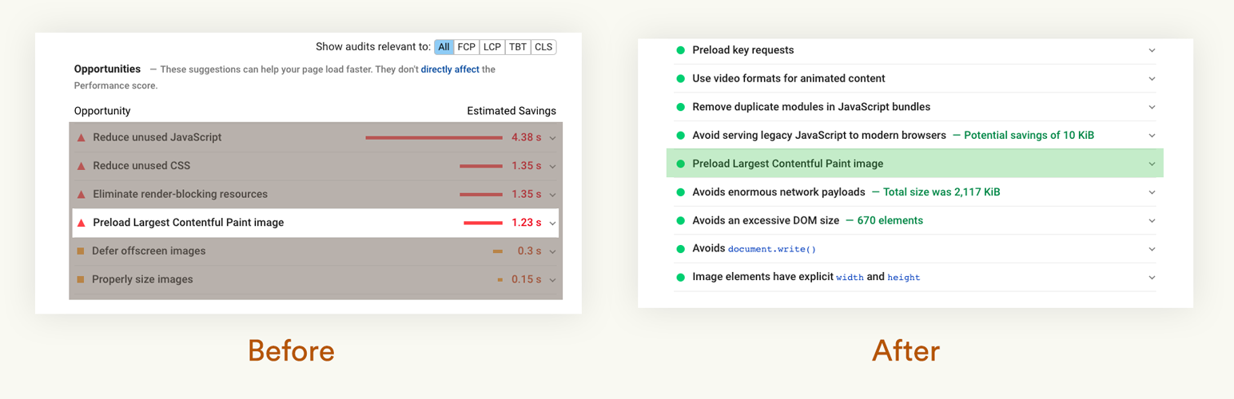Open the 'directly affect' link
Screen dimensions: 1234x399
[450, 69]
